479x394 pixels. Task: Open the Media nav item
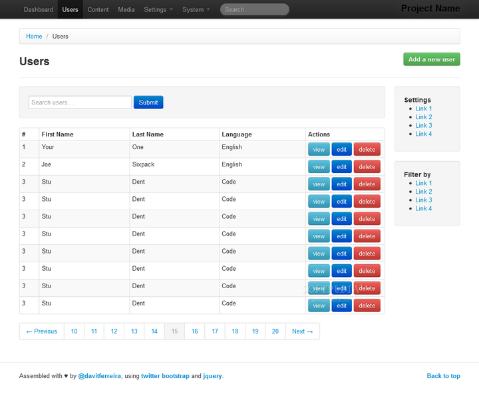pos(126,10)
